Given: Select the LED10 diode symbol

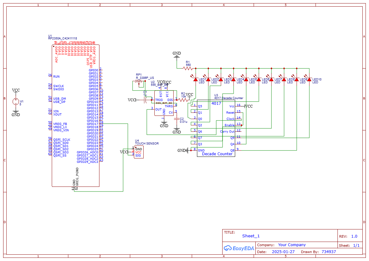Looking at the screenshot, I should pyautogui.click(x=309, y=79).
